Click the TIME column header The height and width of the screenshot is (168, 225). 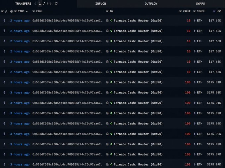21,11
